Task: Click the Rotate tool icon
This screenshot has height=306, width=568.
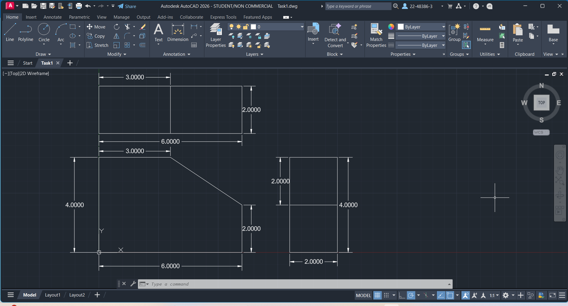Action: 117,27
